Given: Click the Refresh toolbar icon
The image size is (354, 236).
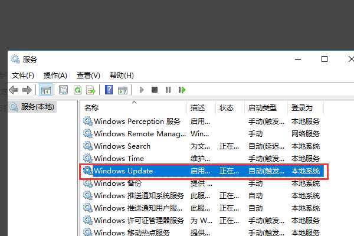Looking at the screenshot, I should 78,90.
